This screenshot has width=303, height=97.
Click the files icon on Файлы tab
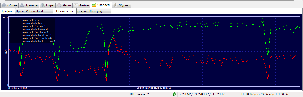click(x=76, y=5)
